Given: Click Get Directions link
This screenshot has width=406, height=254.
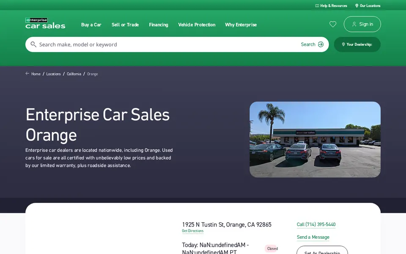Looking at the screenshot, I should (193, 231).
